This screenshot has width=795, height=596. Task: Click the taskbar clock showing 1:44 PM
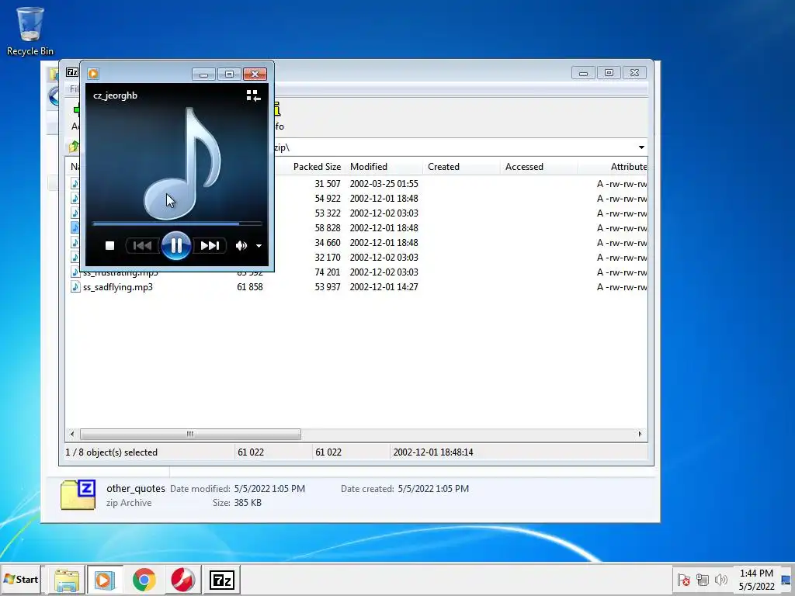point(756,580)
